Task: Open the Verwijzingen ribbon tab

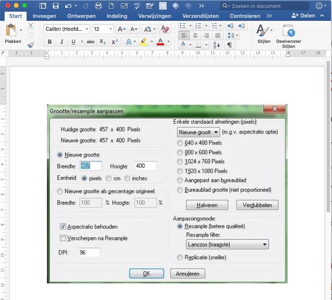Action: [155, 16]
